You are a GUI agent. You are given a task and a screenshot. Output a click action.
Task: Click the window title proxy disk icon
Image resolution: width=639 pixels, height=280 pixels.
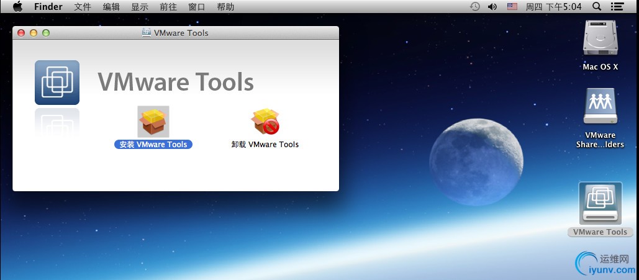tap(147, 33)
